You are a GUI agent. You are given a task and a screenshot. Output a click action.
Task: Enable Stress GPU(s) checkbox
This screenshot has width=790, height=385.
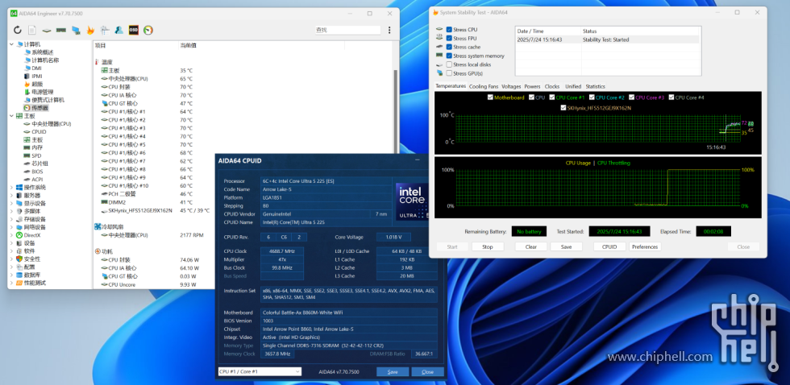pos(449,73)
